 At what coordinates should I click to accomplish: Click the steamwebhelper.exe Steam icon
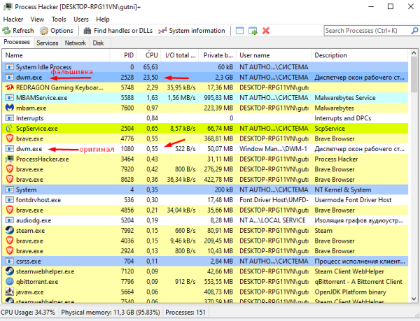[9, 271]
